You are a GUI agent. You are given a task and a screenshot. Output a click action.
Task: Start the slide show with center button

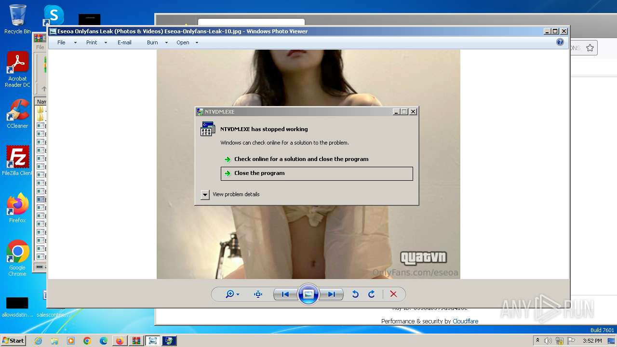pos(308,294)
